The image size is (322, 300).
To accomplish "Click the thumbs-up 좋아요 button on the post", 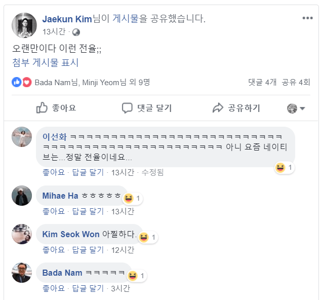I will point(56,108).
